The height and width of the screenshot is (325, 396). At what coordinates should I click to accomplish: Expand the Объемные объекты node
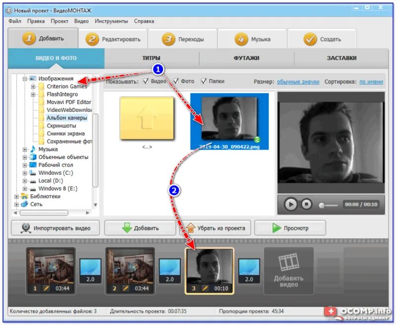click(x=25, y=158)
